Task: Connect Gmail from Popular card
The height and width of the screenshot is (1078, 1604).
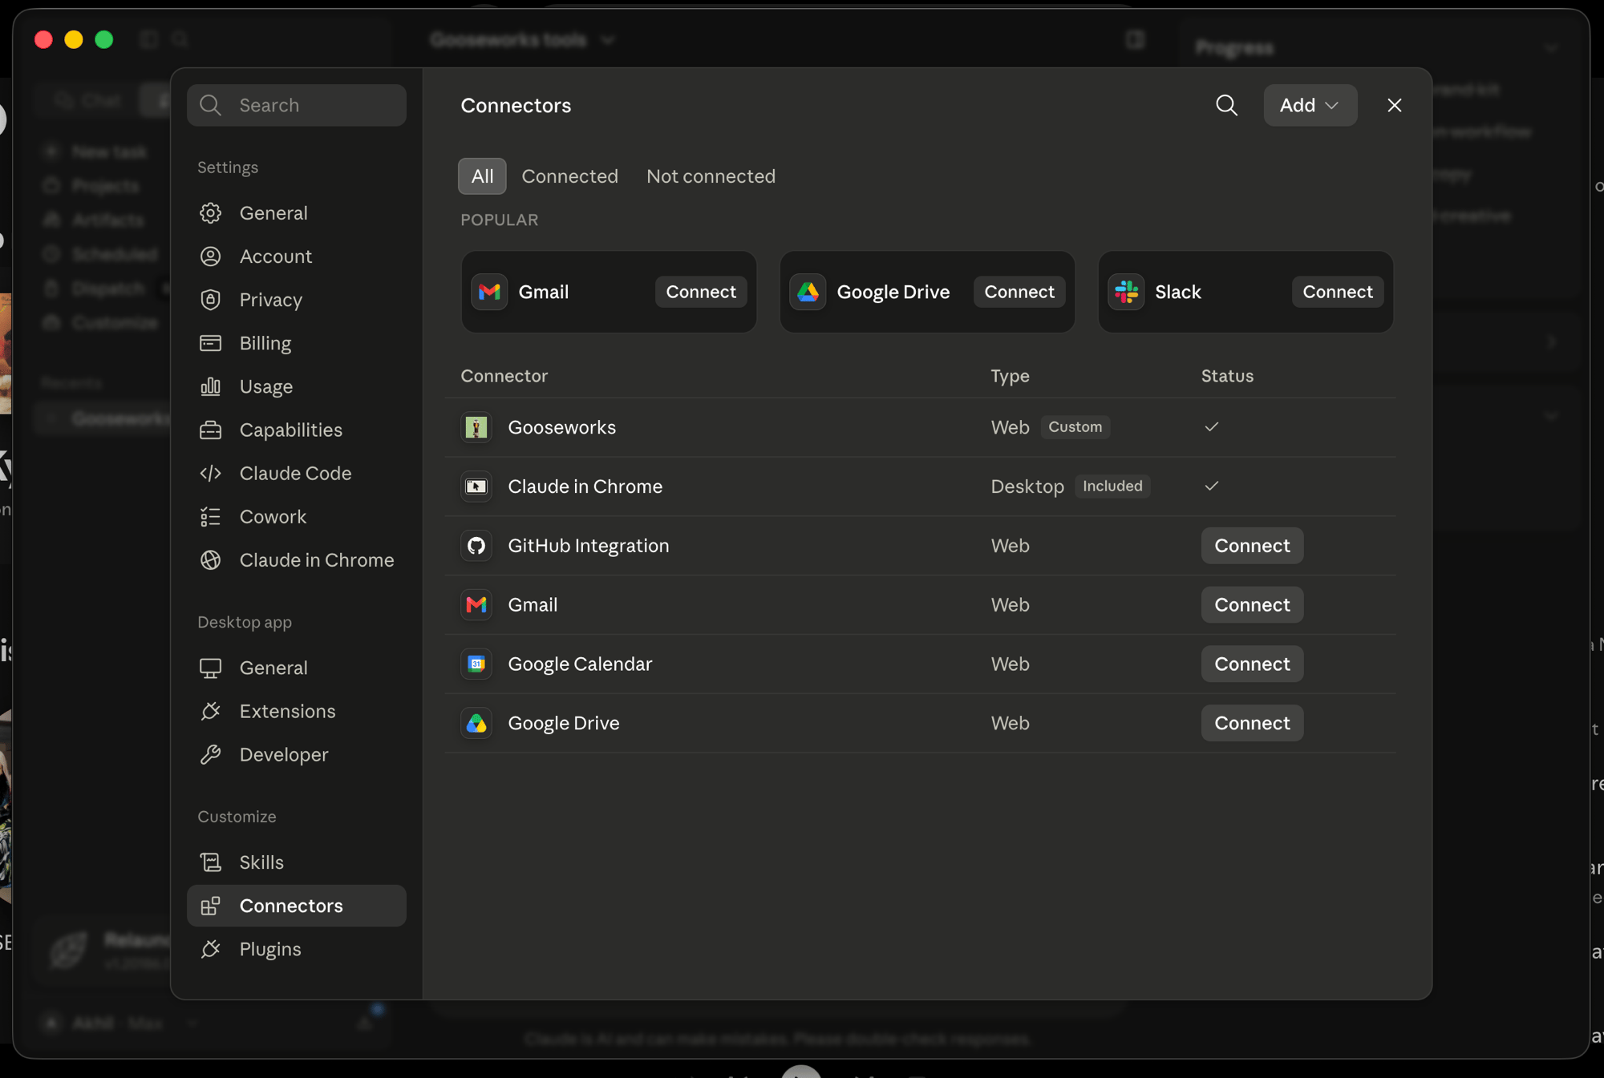Action: tap(701, 292)
